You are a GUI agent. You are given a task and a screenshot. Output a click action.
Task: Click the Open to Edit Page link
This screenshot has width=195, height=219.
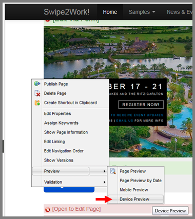pyautogui.click(x=76, y=209)
